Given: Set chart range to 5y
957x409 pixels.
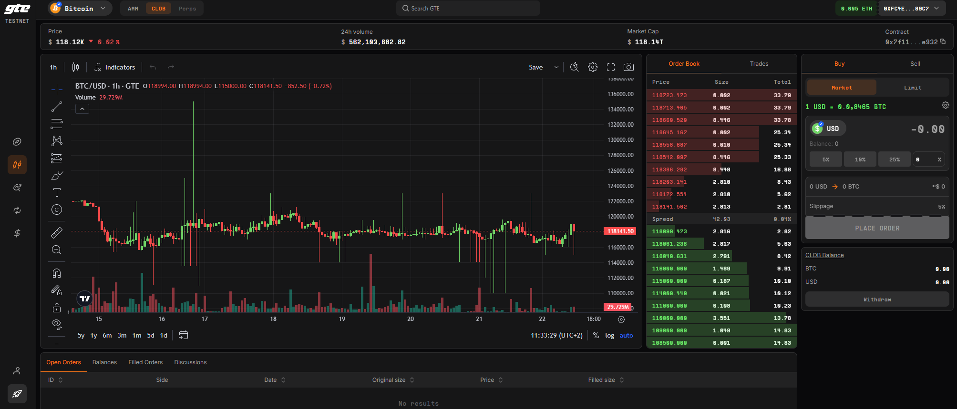Looking at the screenshot, I should point(81,335).
